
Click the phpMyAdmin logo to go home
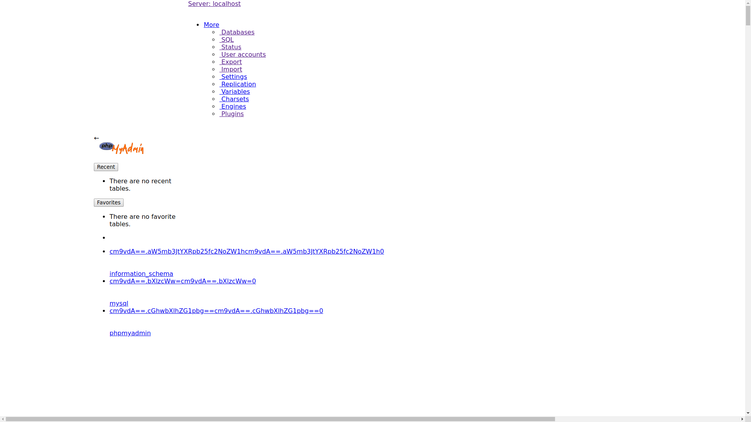[120, 147]
